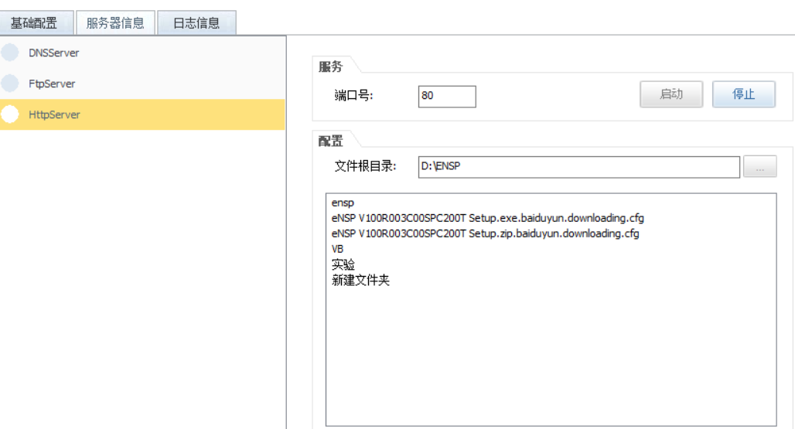Select the Setup.exe.baiduyun.downloading.cfg file entry
795x429 pixels.
[488, 218]
